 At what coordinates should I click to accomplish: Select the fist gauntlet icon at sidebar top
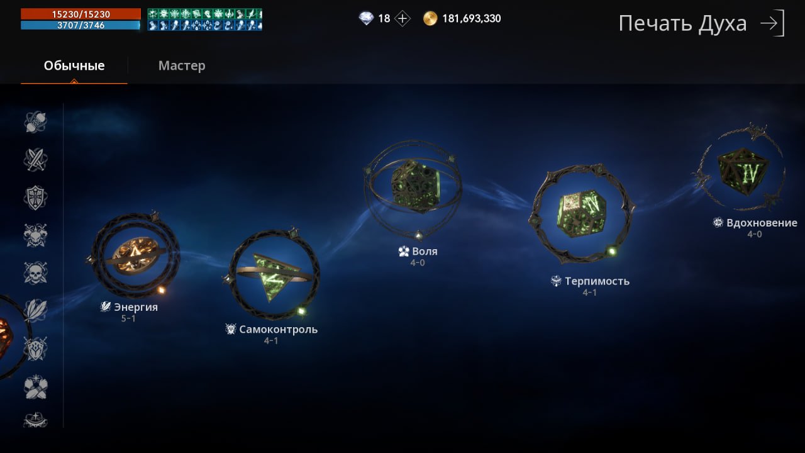click(x=36, y=122)
